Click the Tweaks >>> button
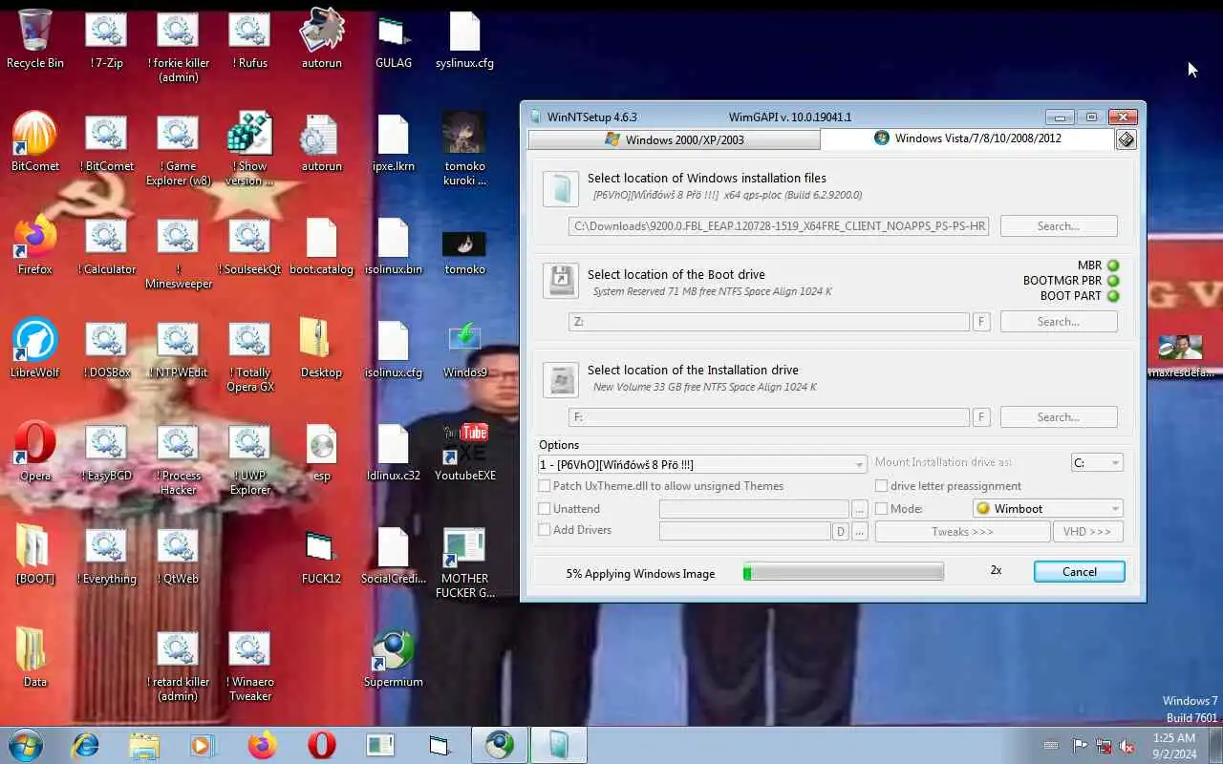Viewport: 1223px width, 764px height. point(962,532)
